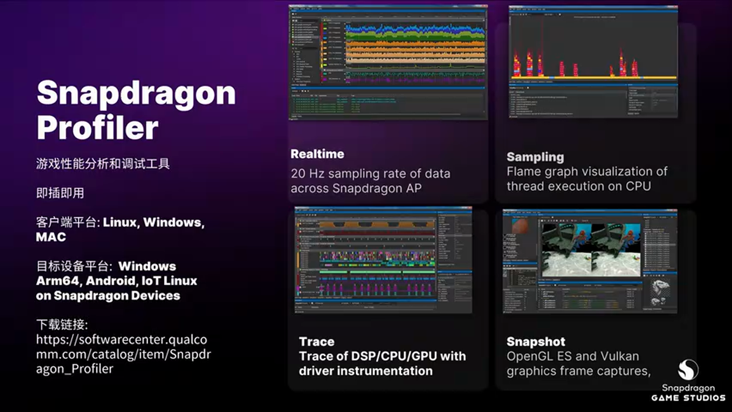Viewport: 732px width, 412px height.
Task: Open the Sampling flame graph screenshot
Action: (x=593, y=61)
